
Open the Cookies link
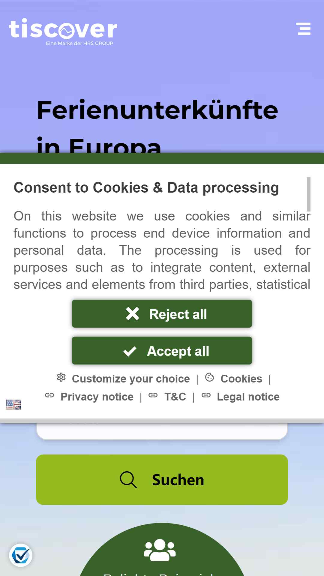pyautogui.click(x=241, y=379)
